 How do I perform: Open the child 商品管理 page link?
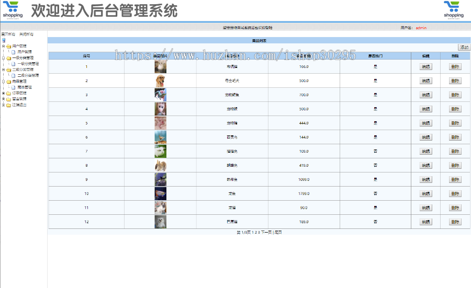[25, 87]
